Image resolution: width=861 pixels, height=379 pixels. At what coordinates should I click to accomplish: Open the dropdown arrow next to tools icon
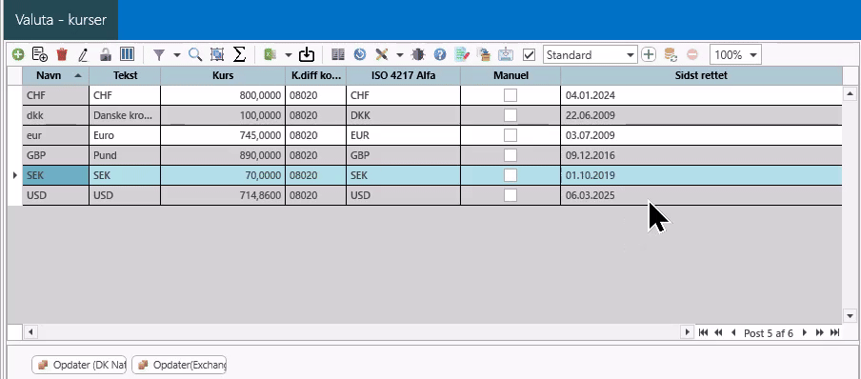(x=400, y=54)
